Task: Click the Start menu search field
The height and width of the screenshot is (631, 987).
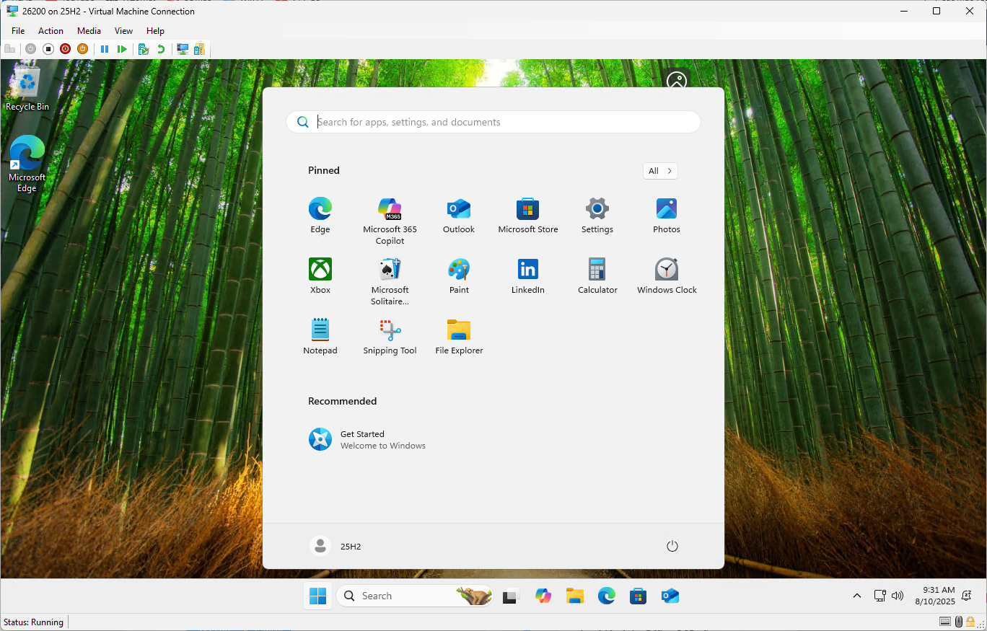Action: click(x=493, y=122)
